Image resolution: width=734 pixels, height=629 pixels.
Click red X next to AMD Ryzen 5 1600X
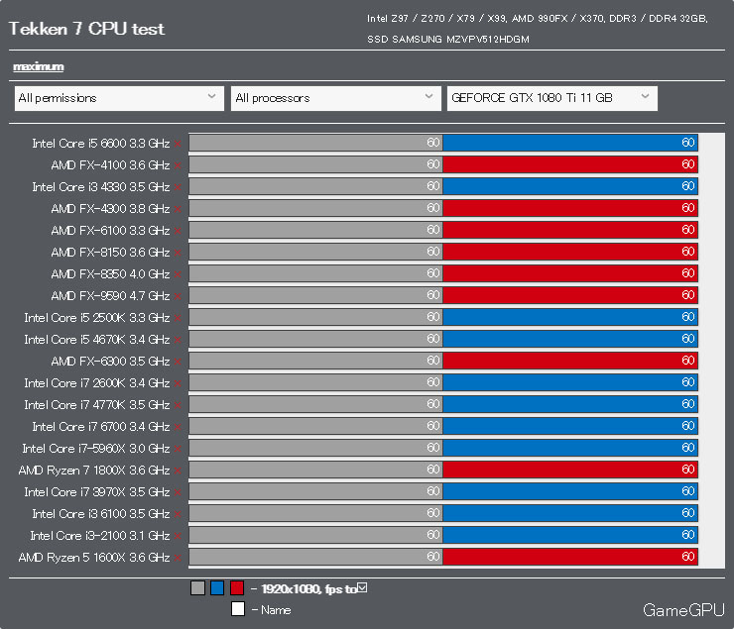(178, 558)
